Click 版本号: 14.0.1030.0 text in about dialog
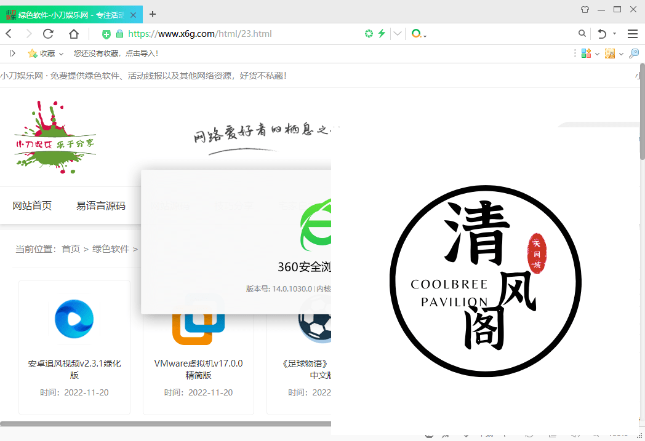Screen dimensions: 645x441 [x=279, y=289]
